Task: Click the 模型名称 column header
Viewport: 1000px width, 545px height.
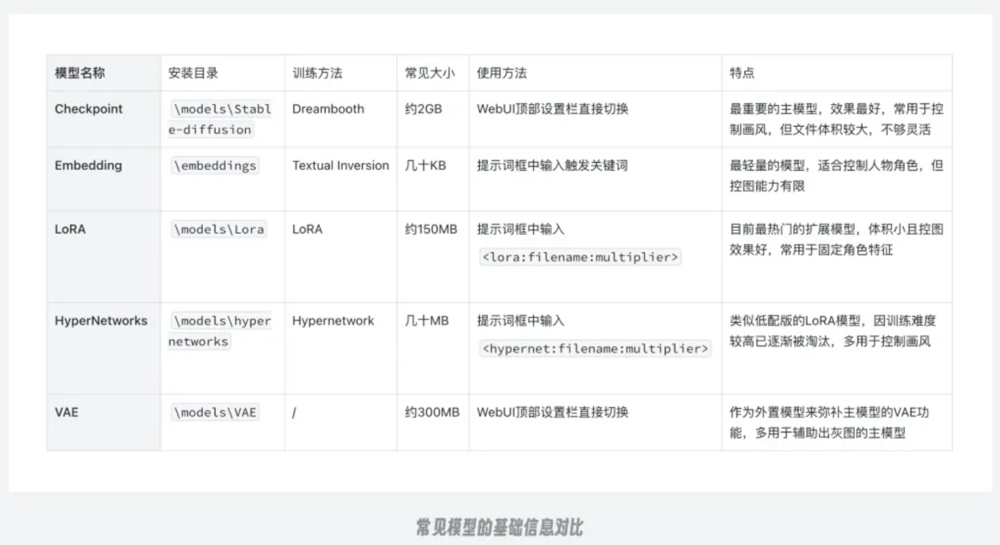Action: pyautogui.click(x=80, y=73)
